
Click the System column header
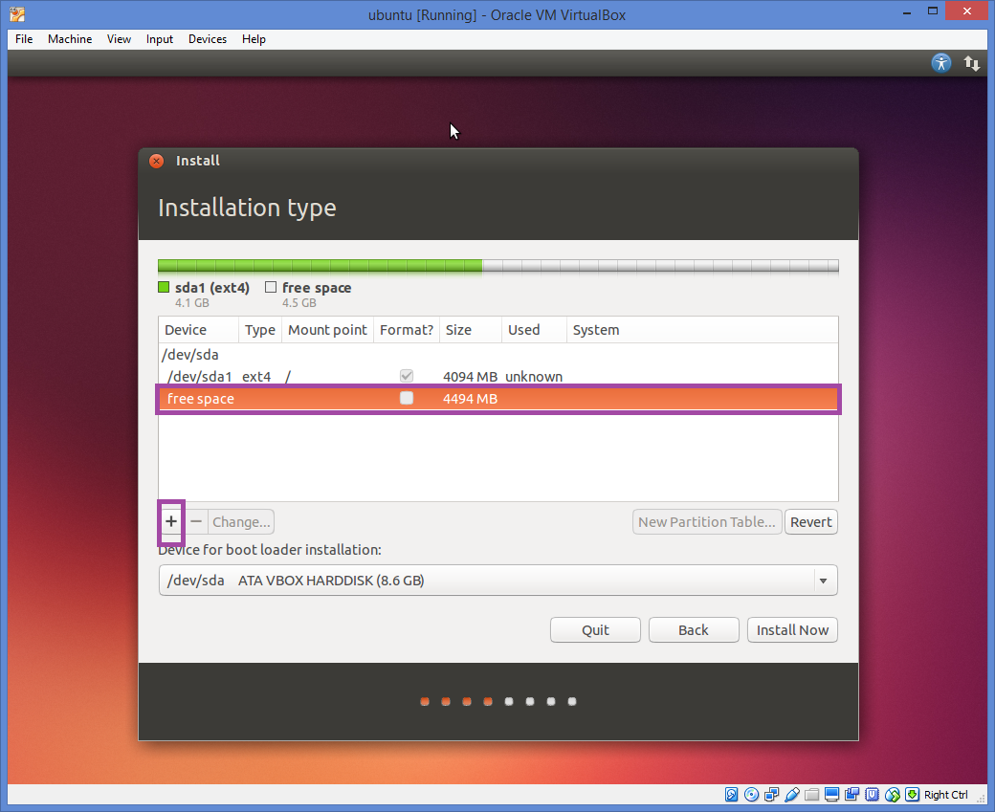click(x=702, y=330)
